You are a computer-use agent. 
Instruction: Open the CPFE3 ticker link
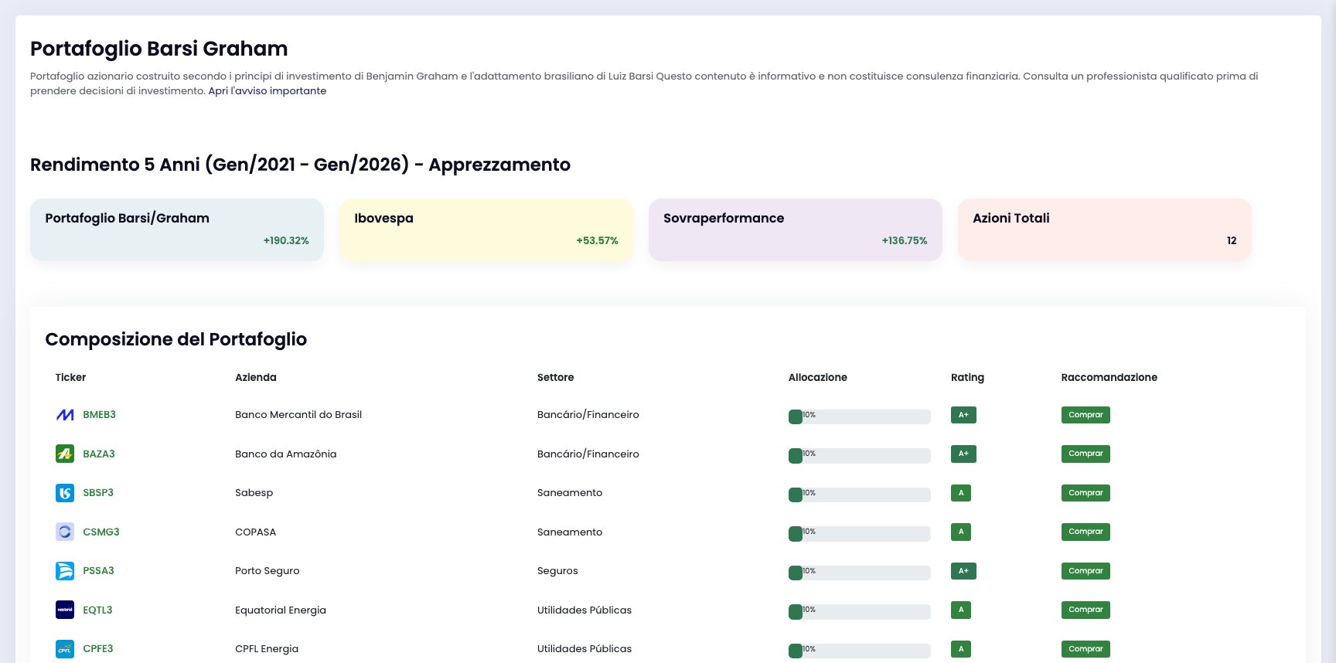[x=98, y=649]
